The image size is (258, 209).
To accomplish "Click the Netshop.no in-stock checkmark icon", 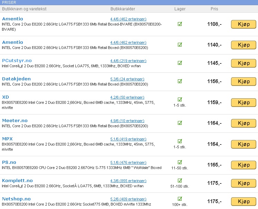I will [180, 199].
